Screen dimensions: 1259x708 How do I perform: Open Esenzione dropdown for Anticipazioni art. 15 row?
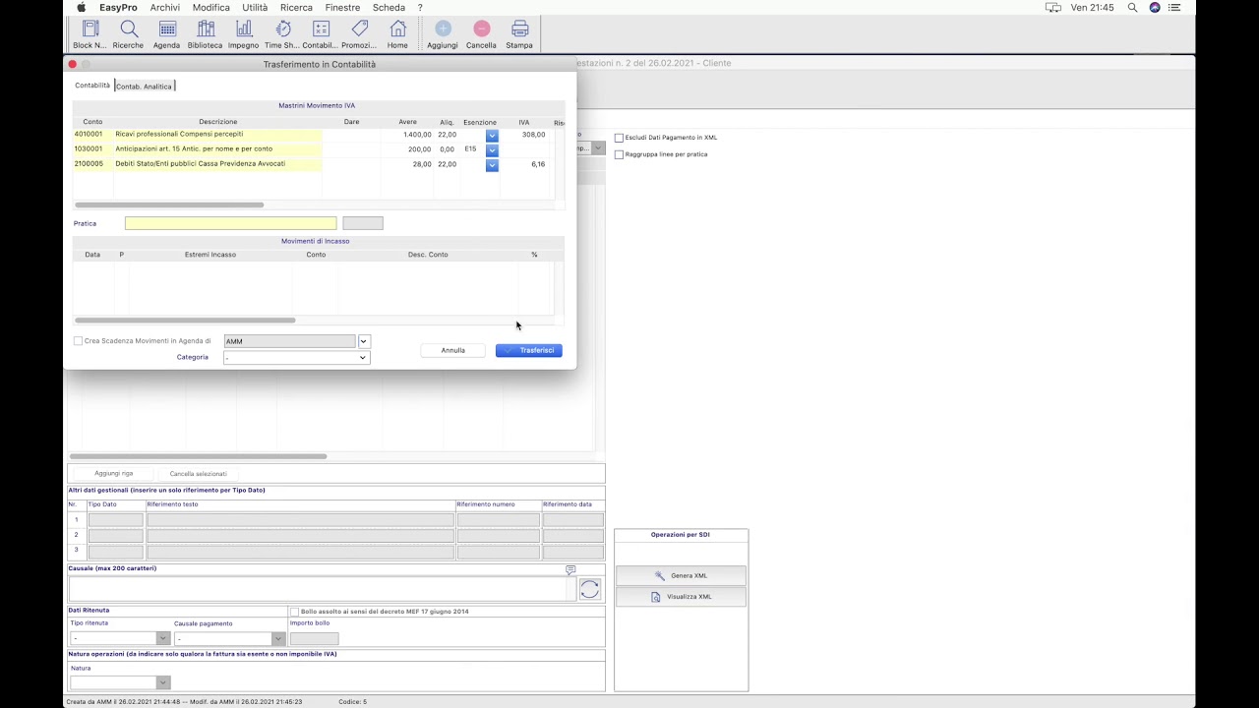(x=492, y=149)
